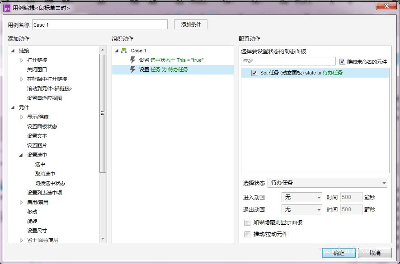Select 选中 action under 设置选中
Screen dimensions: 400x264
[40, 164]
